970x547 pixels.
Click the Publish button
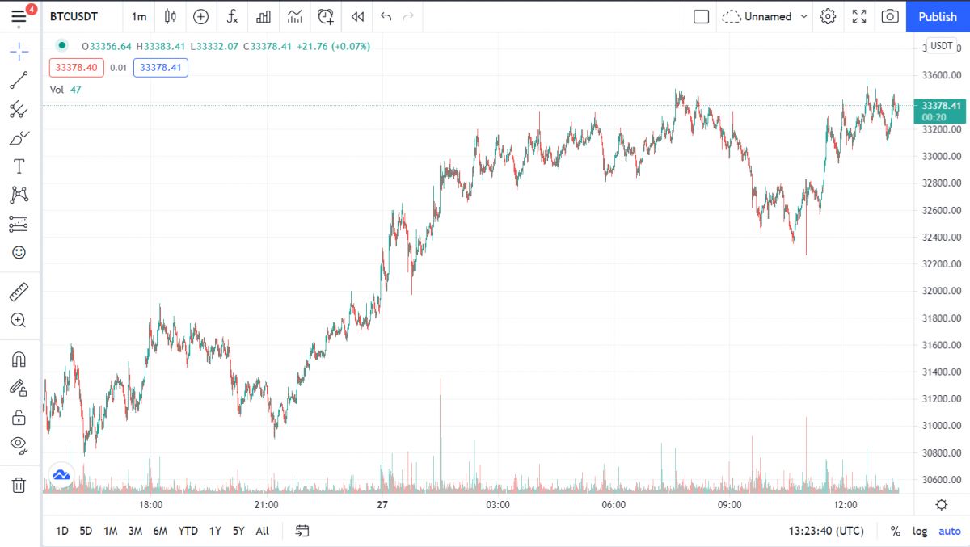tap(938, 16)
